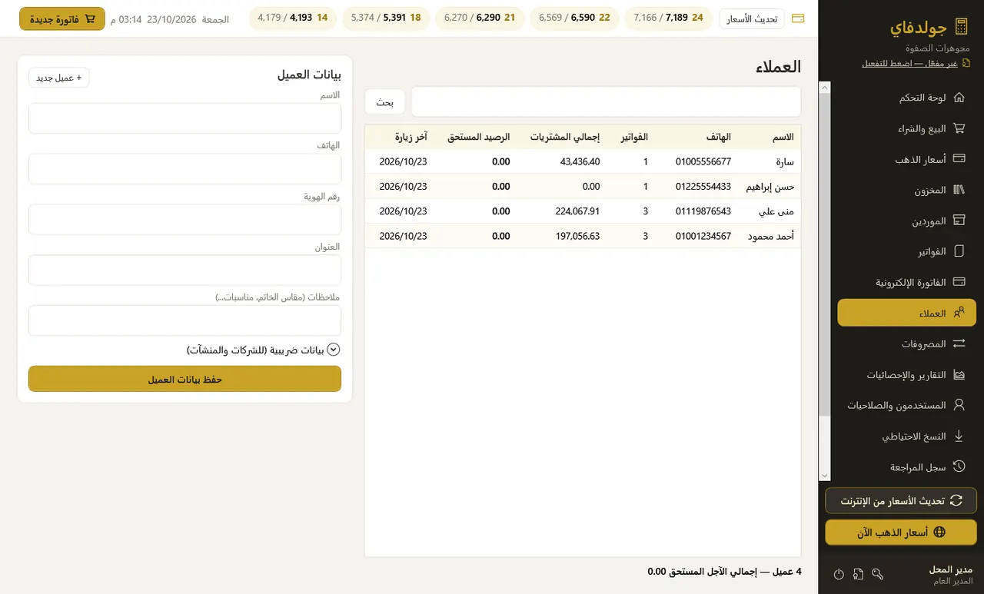Viewport: 984px width, 594px height.
Task: Click التقارير والإحصائيات chart icon
Action: (959, 374)
